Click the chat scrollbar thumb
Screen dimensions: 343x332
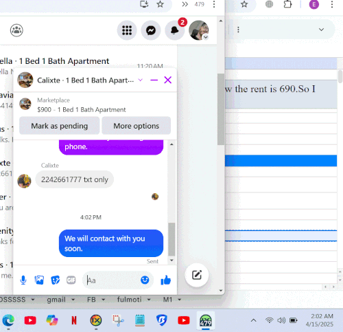coord(171,239)
